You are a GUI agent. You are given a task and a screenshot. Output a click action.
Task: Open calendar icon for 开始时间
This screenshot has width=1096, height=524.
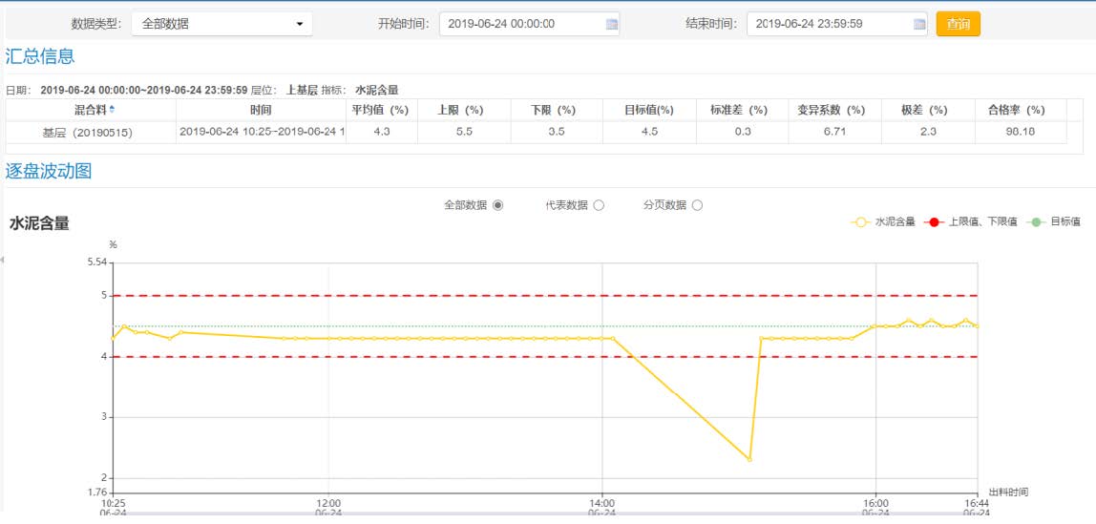[x=612, y=25]
